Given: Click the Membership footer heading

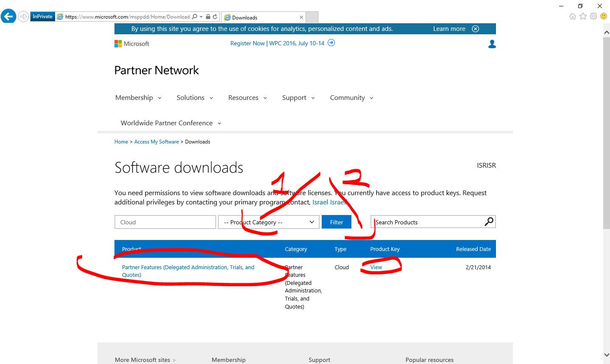Looking at the screenshot, I should tap(228, 360).
